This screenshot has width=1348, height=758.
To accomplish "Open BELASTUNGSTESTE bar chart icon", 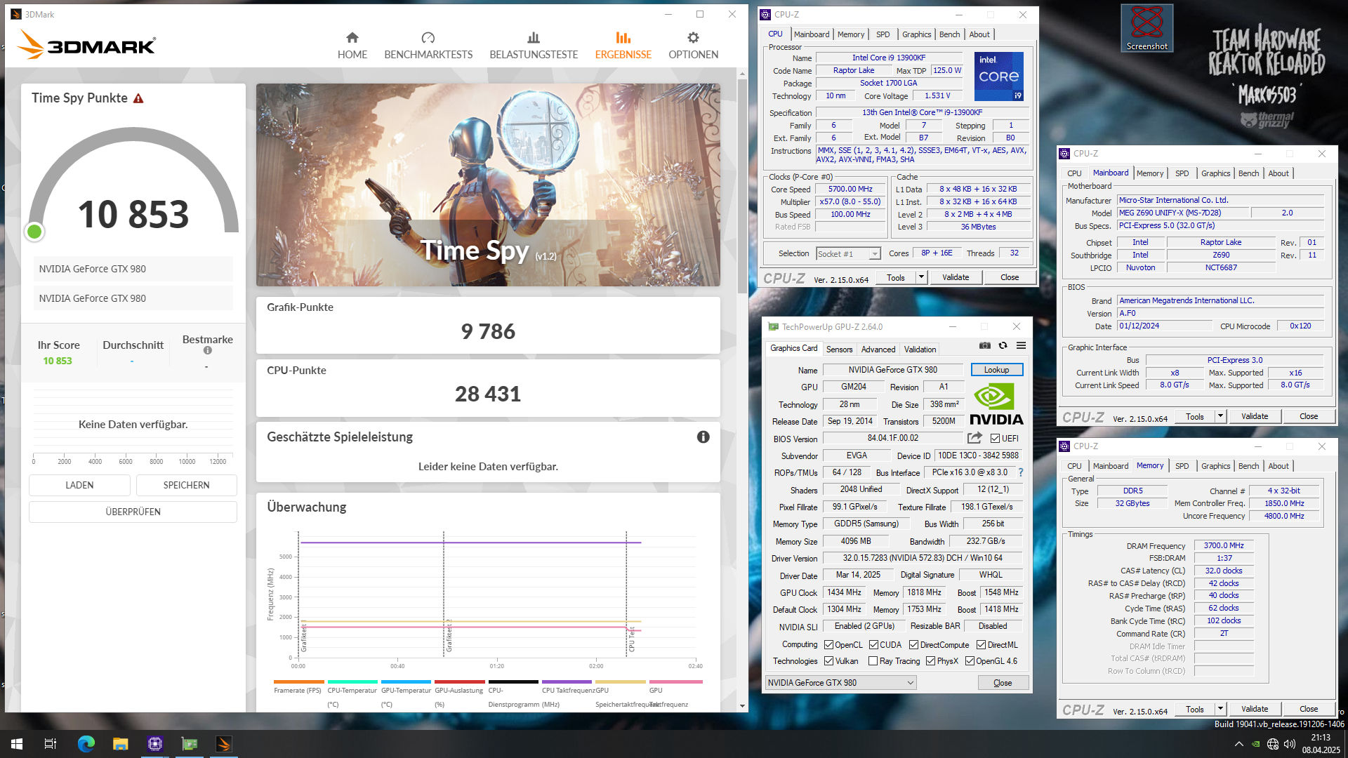I will [x=534, y=38].
